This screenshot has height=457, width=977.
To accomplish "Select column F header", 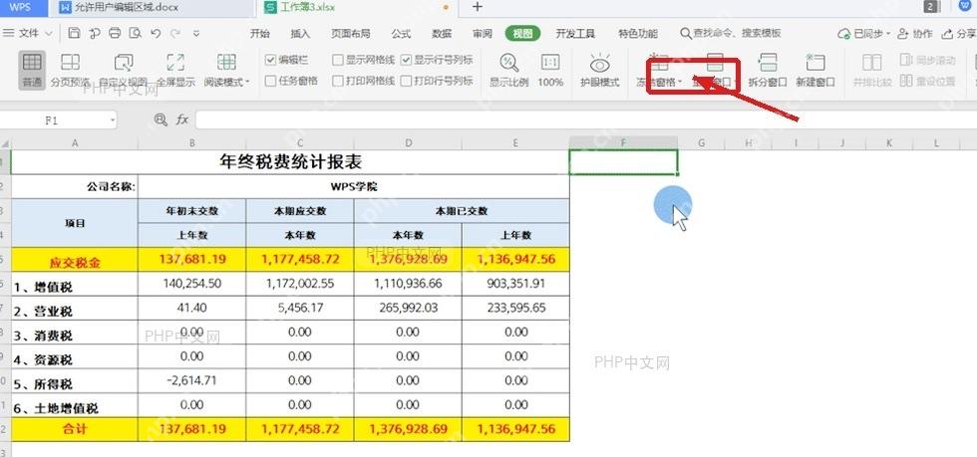I will 624,143.
